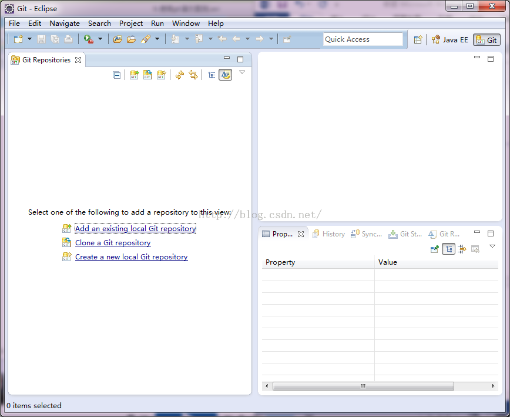The image size is (510, 417).
Task: Switch to the Synchronize tab
Action: point(367,234)
